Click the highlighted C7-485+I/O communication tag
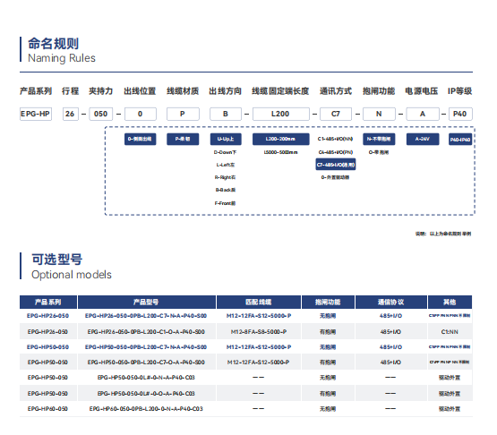This screenshot has width=497, height=435. click(x=336, y=165)
